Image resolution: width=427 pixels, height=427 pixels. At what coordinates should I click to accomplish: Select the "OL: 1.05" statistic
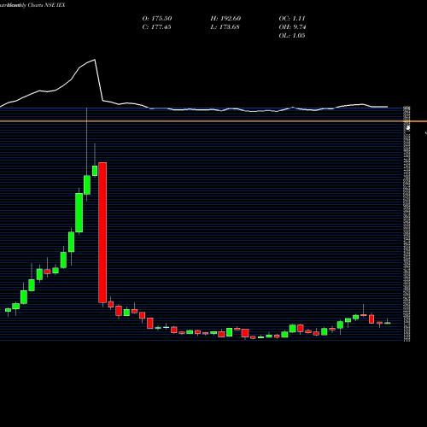click(x=292, y=35)
